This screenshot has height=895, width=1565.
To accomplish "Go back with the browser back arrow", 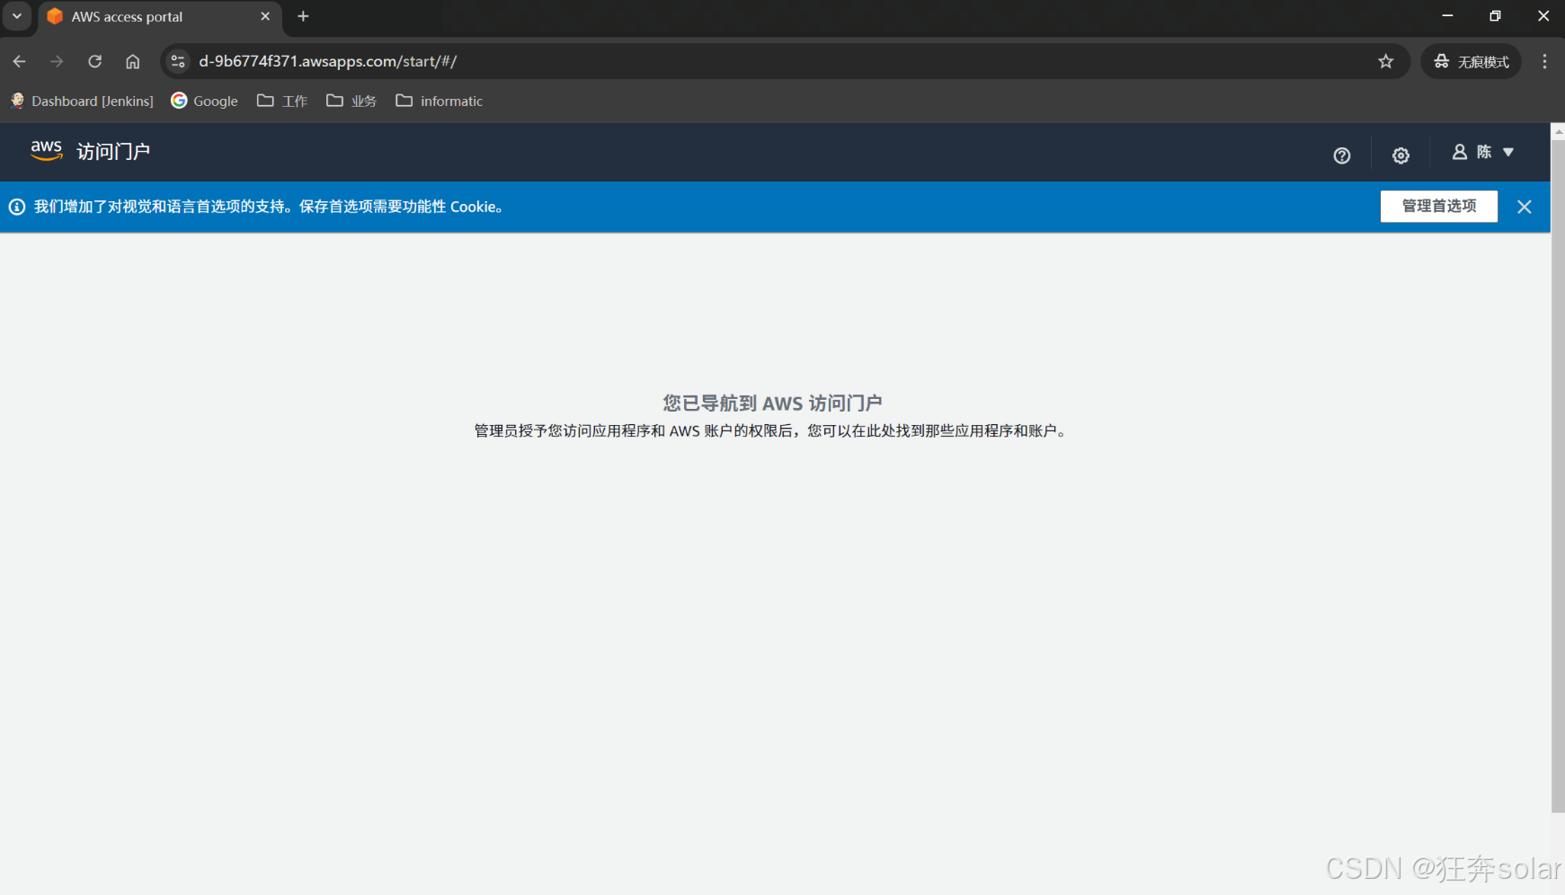I will [x=20, y=61].
